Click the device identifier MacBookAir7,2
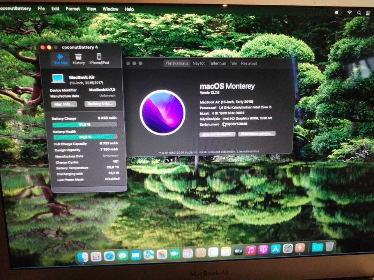Screen dimensions: 374x280 (102, 90)
